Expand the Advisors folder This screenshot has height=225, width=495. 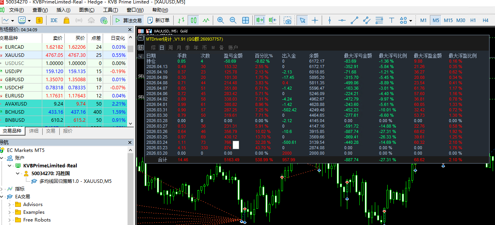10,204
